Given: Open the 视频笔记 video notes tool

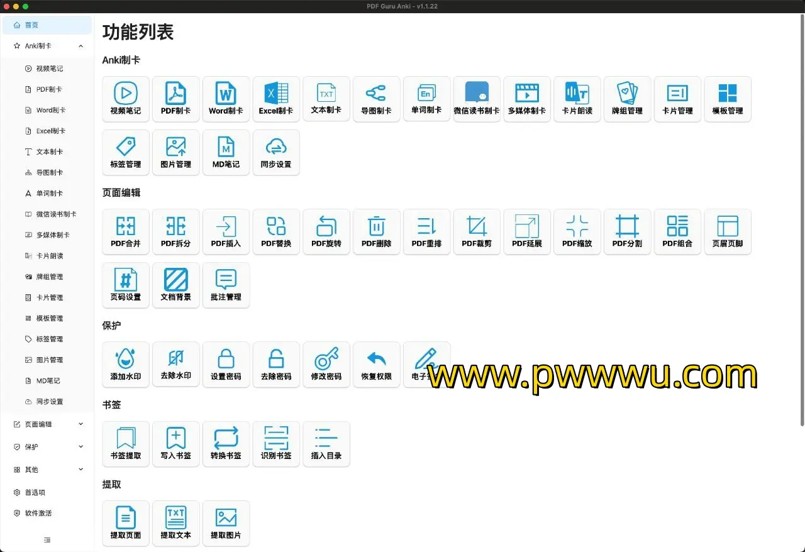Looking at the screenshot, I should pyautogui.click(x=125, y=99).
